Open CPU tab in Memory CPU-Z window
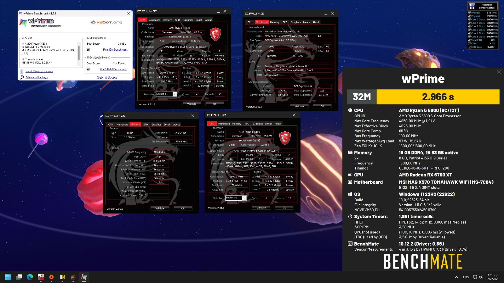Viewport: 504px width, 283px height. tap(111, 125)
